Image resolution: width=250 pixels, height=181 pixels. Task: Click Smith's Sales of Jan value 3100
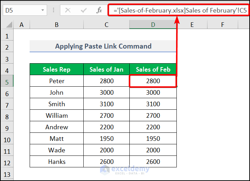106,104
